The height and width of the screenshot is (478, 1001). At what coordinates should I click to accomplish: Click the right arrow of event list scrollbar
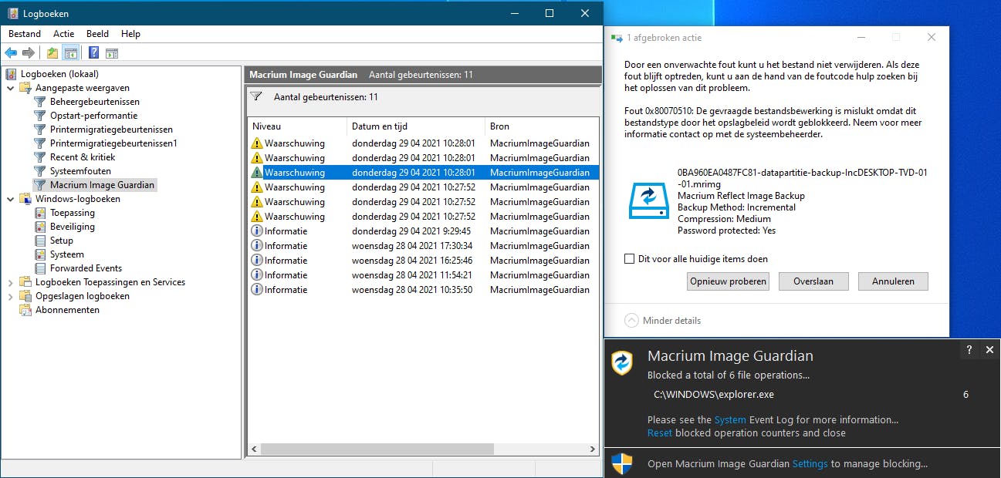pyautogui.click(x=593, y=449)
